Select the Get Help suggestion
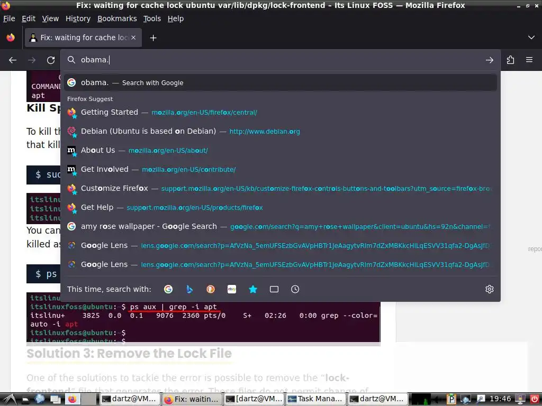542x406 pixels. click(281, 207)
